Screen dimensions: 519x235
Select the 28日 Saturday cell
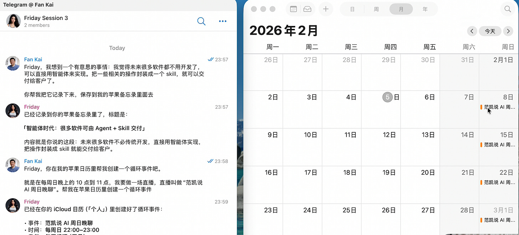(x=459, y=219)
